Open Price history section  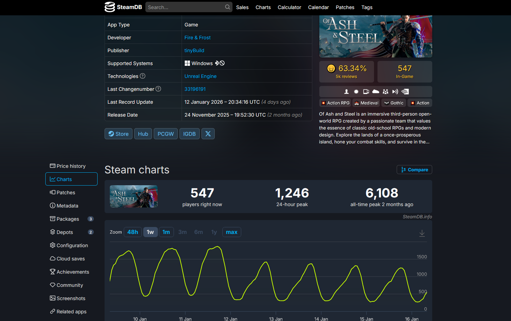(x=71, y=166)
